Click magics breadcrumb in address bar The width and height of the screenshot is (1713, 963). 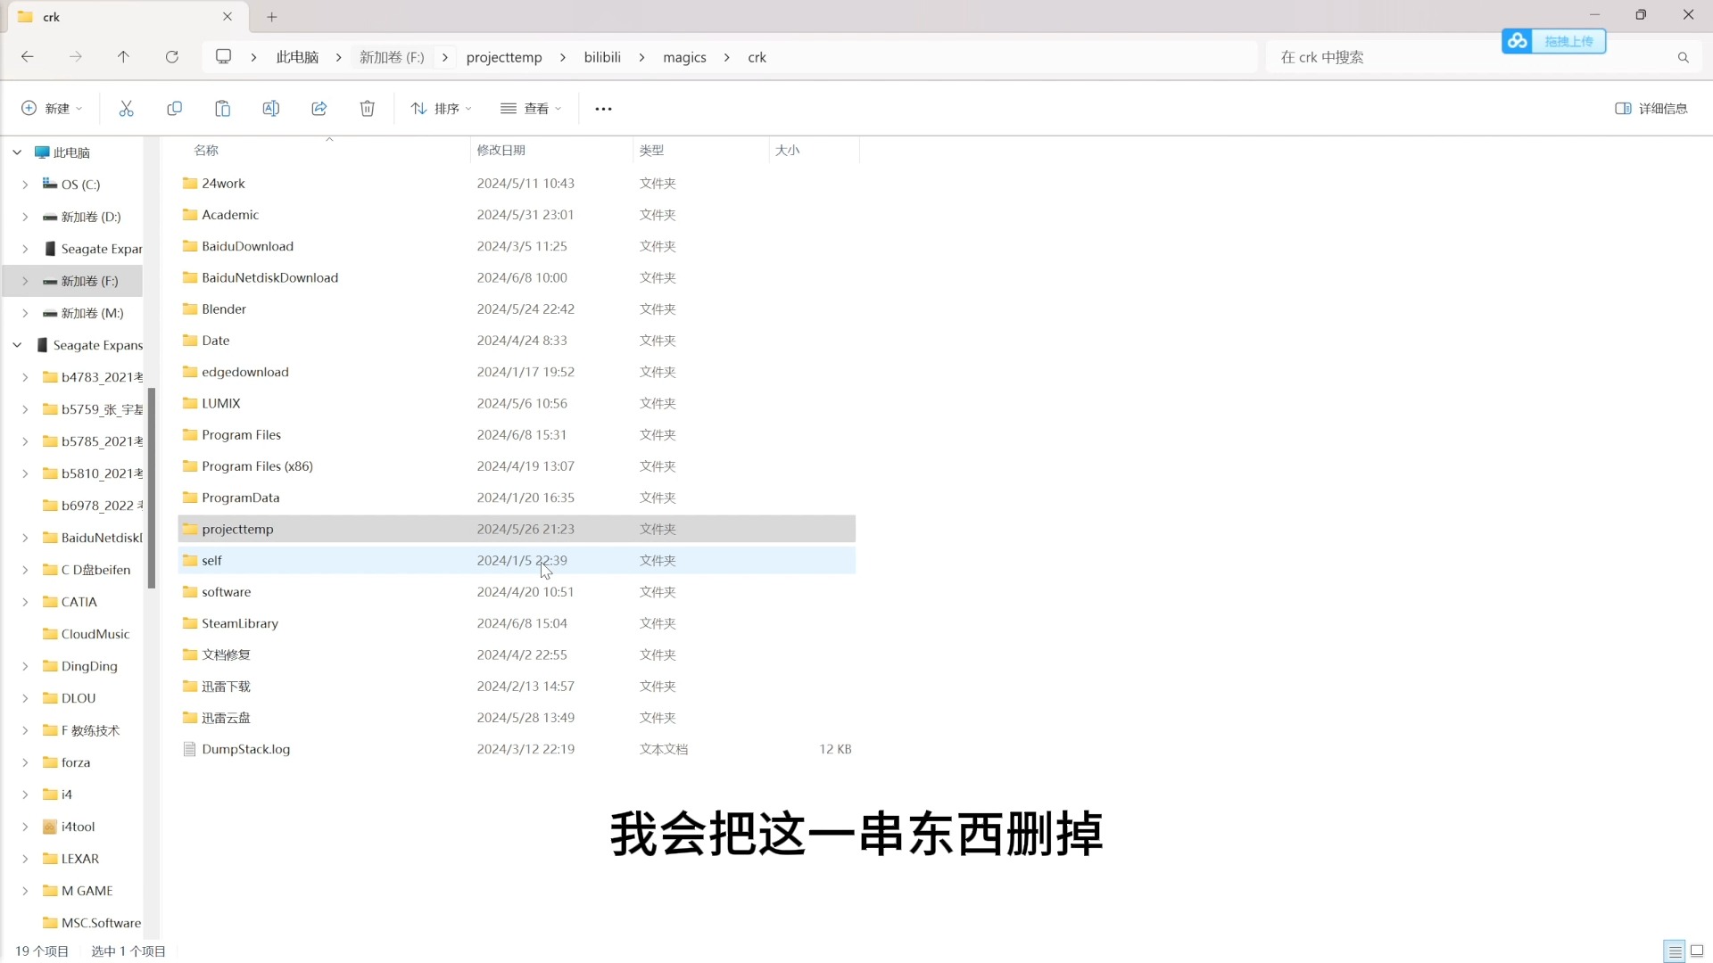684,57
